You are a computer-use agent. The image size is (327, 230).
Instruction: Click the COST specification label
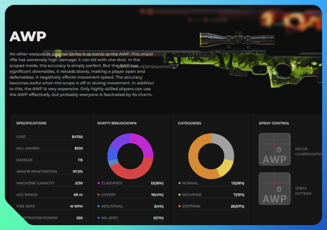point(21,137)
